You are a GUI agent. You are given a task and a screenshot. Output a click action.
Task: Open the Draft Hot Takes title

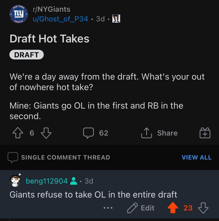click(x=49, y=39)
